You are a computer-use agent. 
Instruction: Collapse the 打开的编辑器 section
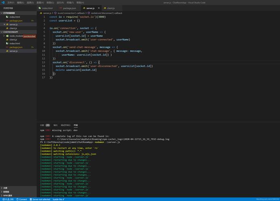click(x=18, y=13)
